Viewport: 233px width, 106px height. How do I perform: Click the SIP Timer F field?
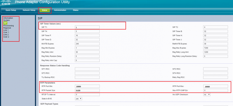pyautogui.click(x=87, y=36)
